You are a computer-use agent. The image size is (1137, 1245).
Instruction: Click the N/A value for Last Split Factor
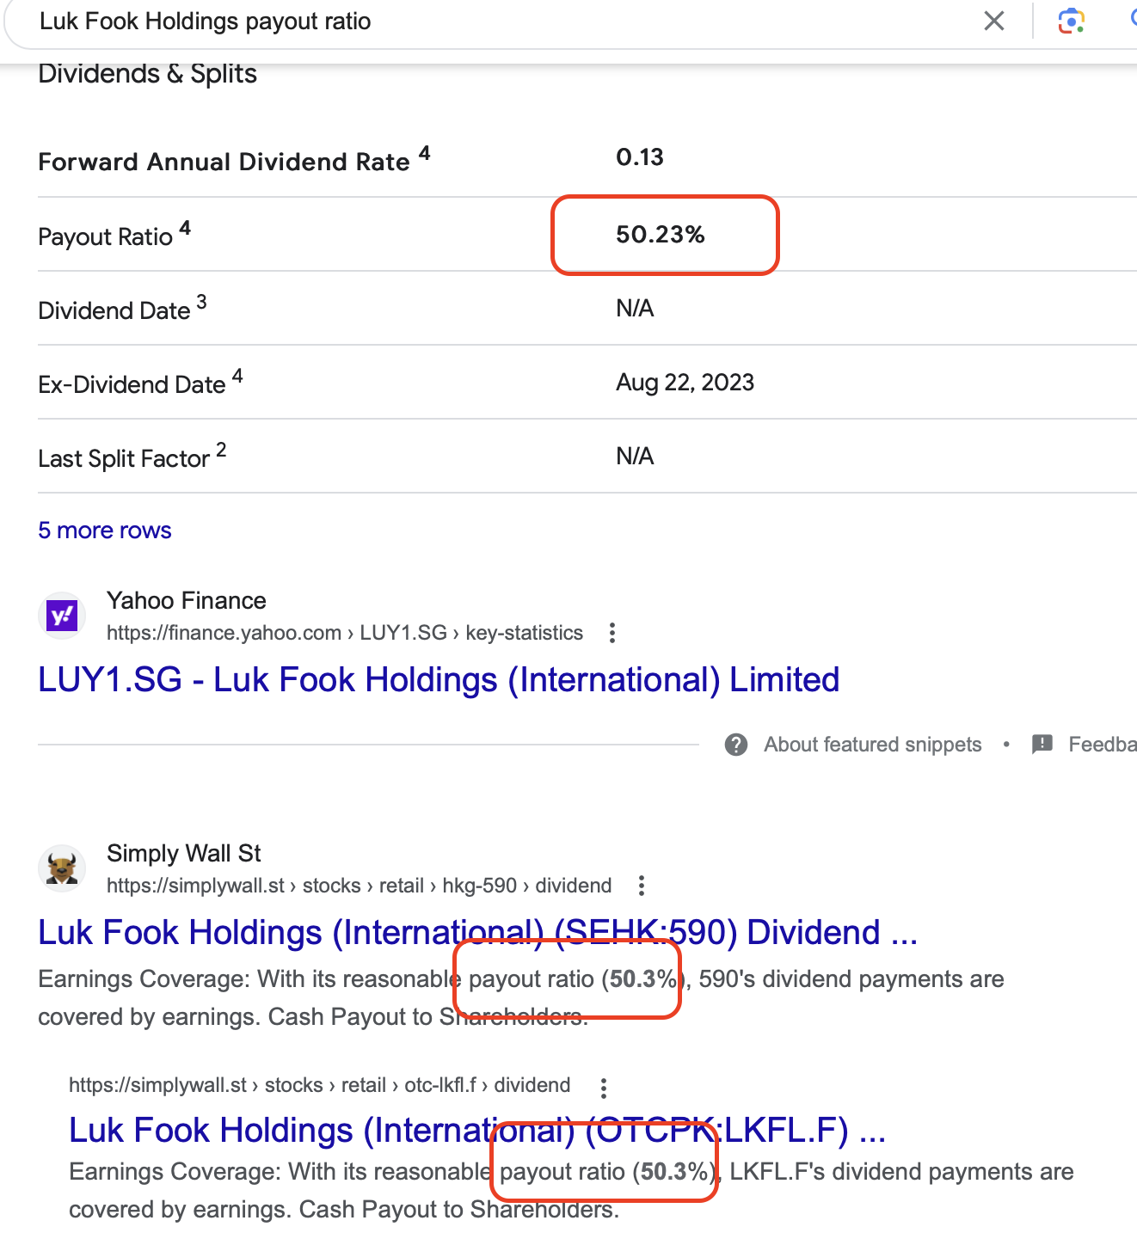pyautogui.click(x=635, y=457)
